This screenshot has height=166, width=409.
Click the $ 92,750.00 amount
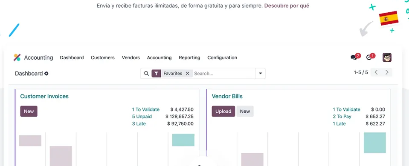(180, 123)
